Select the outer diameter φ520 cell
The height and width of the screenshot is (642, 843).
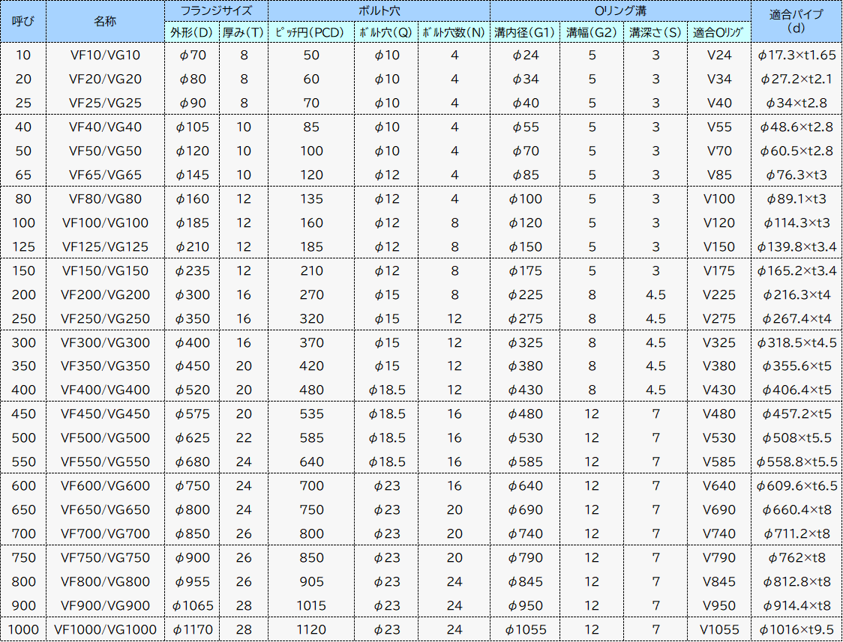193,390
